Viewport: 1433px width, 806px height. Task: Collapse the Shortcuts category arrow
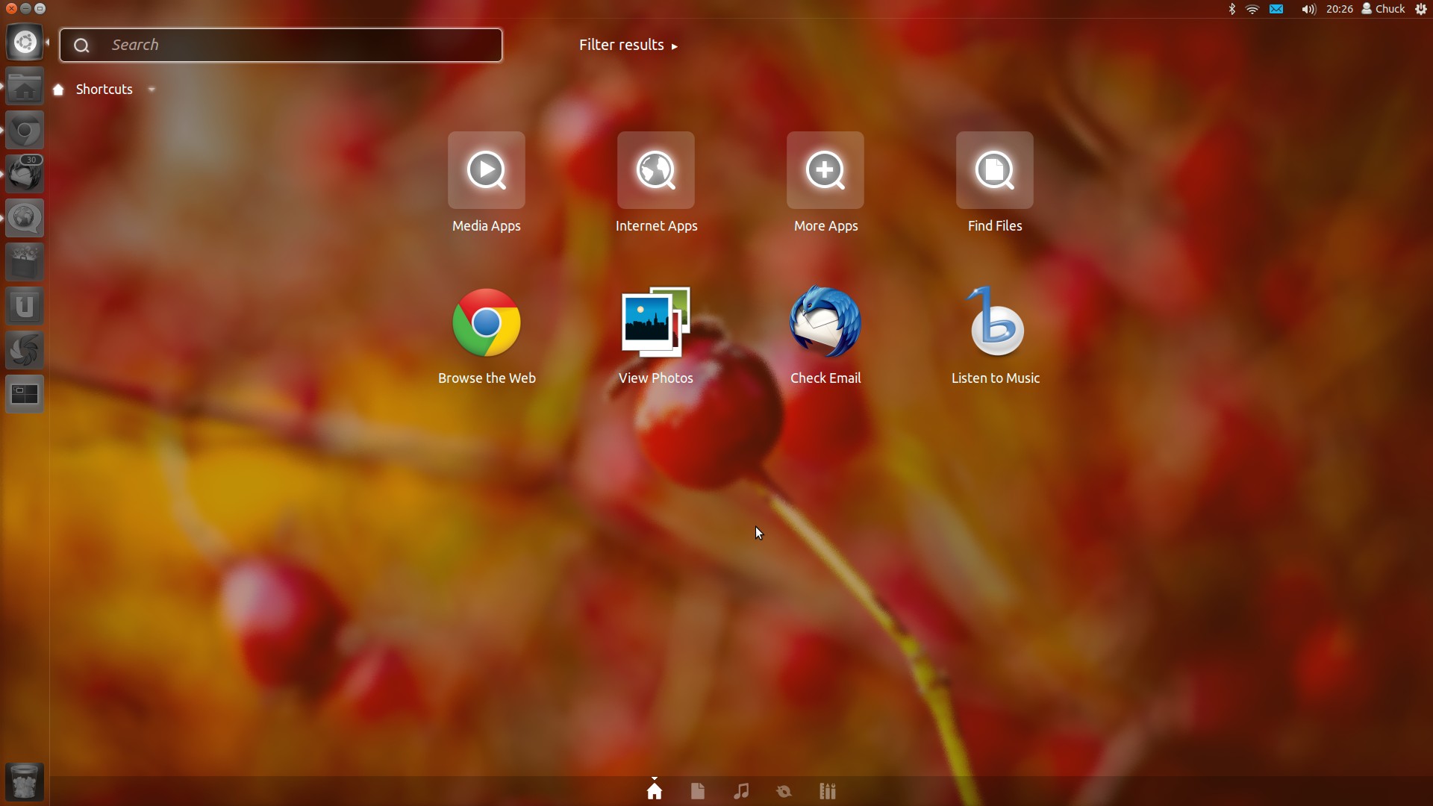point(152,90)
